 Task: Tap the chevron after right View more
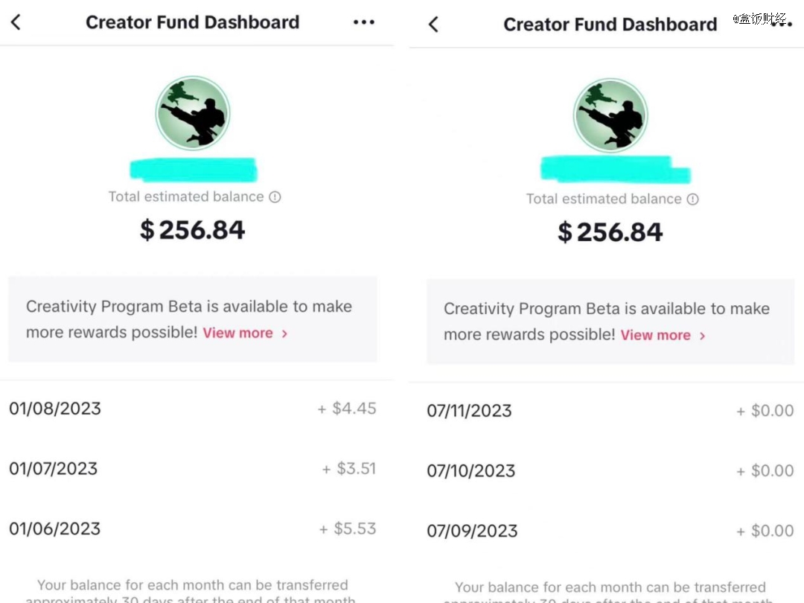(x=703, y=335)
